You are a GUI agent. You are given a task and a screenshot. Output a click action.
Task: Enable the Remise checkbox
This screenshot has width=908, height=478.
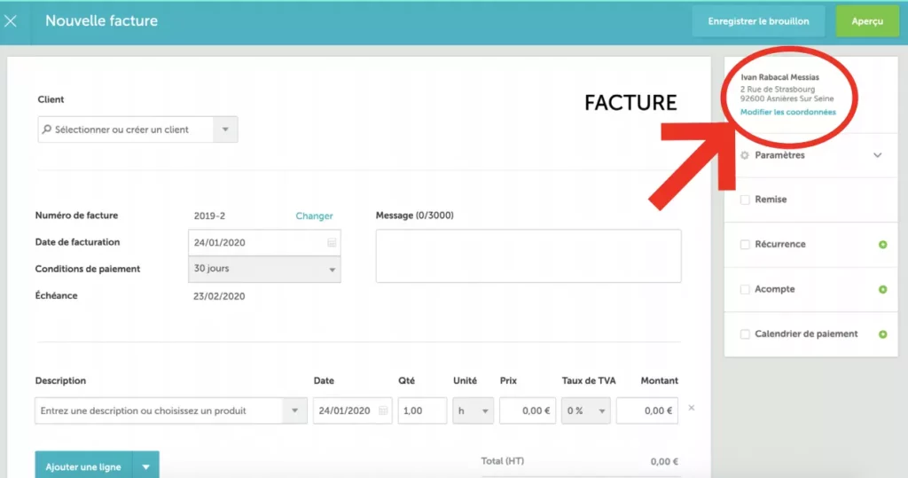click(745, 200)
